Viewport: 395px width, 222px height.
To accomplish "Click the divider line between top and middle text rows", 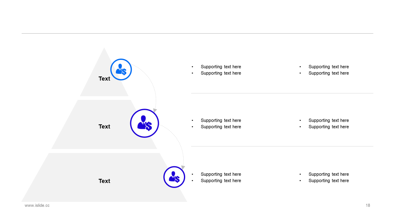I will click(x=282, y=93).
